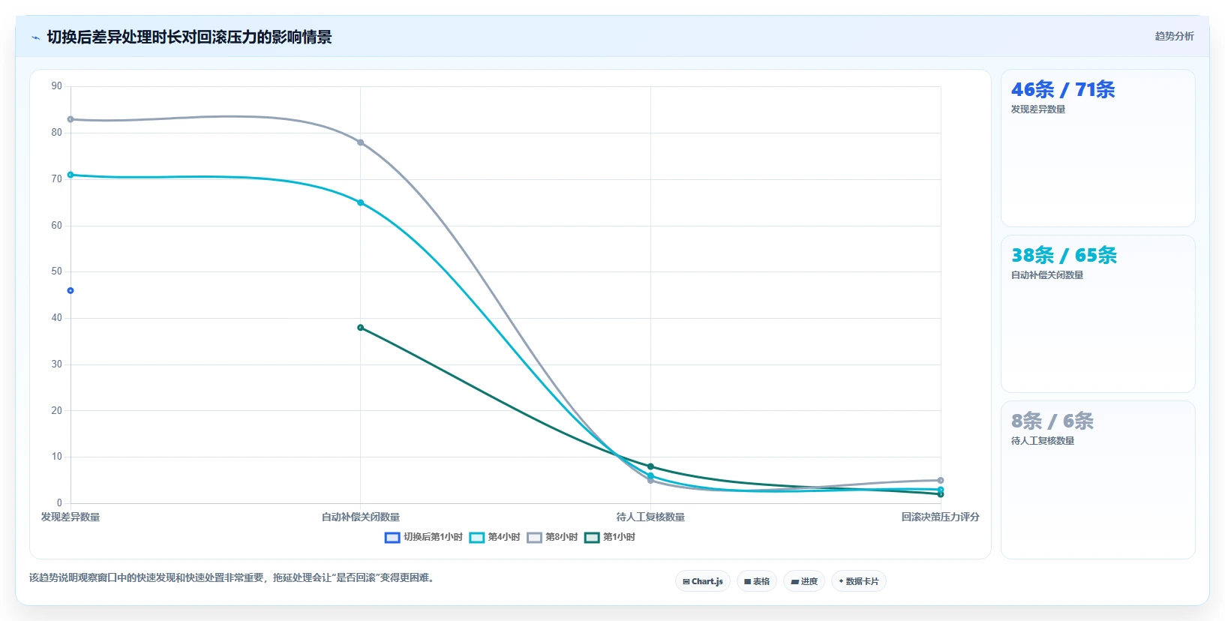Click the panel title 切换后差异处理时长对回滚压力的影响情景
This screenshot has height=621, width=1225.
[x=189, y=37]
